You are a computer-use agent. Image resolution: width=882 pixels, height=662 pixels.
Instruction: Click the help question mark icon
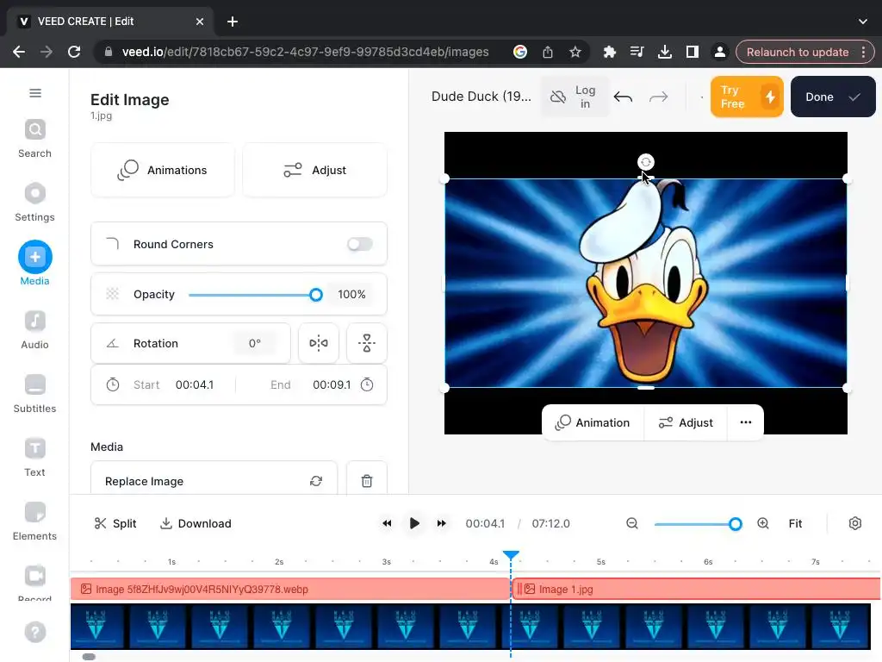click(34, 632)
